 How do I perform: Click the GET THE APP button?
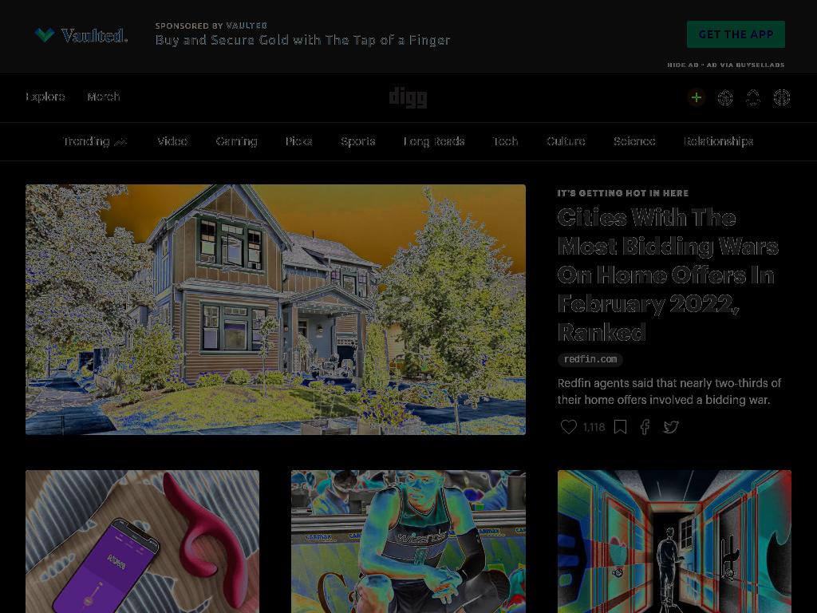coord(736,34)
